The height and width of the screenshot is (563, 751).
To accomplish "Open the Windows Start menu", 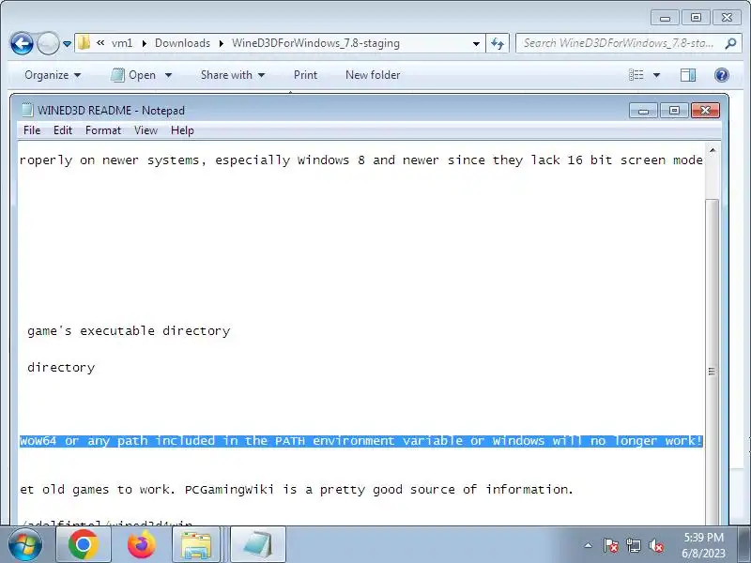I will pos(25,545).
